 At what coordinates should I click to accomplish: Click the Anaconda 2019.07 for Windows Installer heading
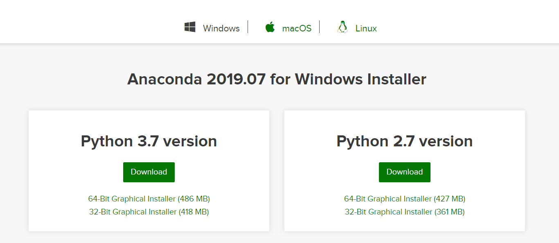click(x=277, y=79)
